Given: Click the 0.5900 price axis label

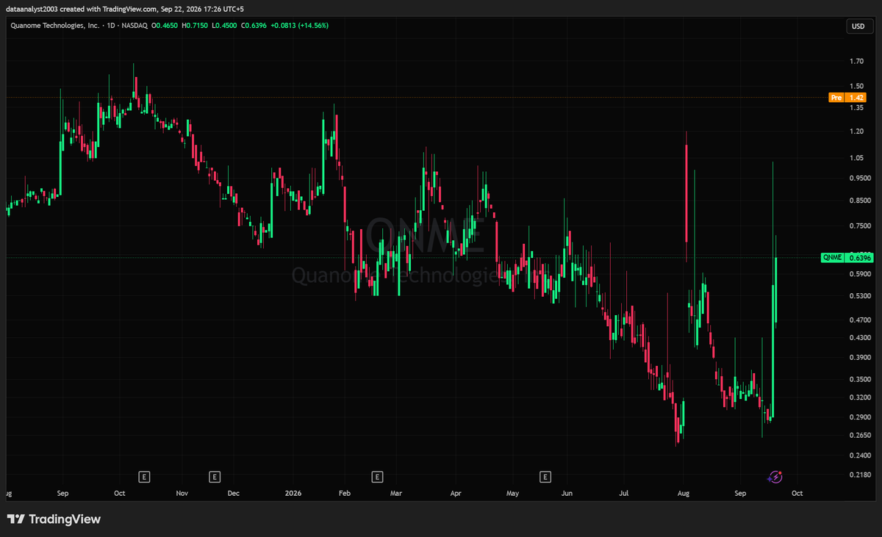Looking at the screenshot, I should (x=859, y=274).
